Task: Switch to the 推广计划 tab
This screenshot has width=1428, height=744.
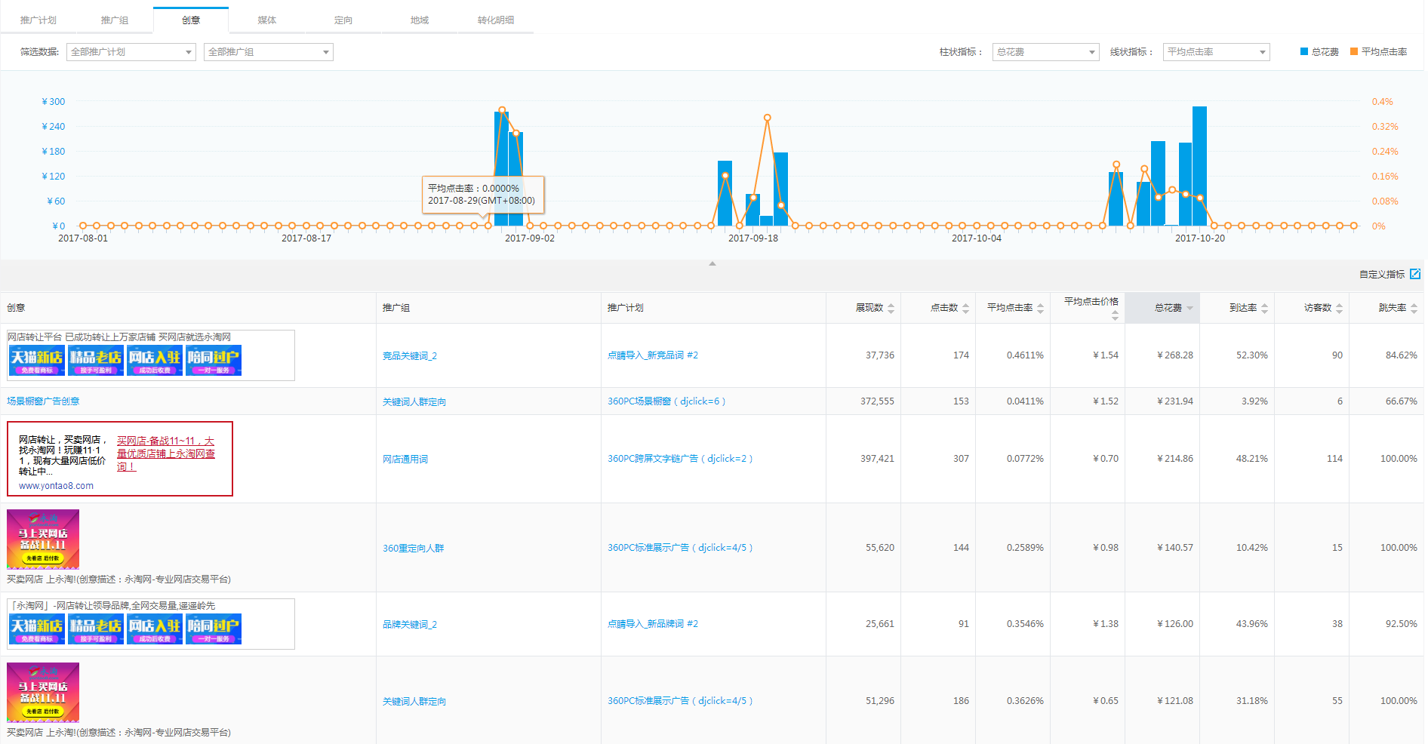Action: tap(38, 20)
